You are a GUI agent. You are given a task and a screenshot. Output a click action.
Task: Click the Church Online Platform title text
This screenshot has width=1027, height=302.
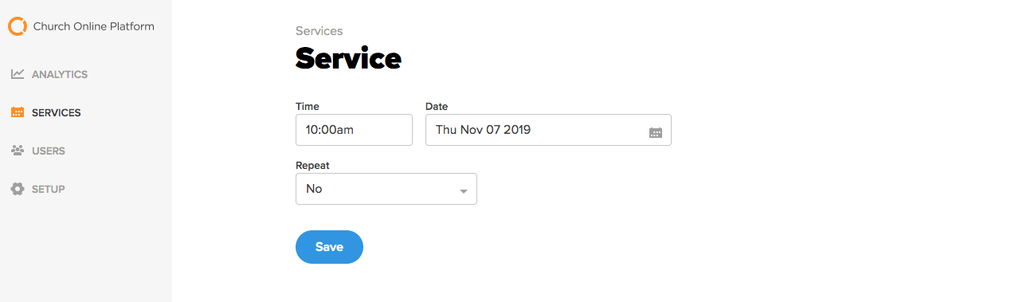94,26
